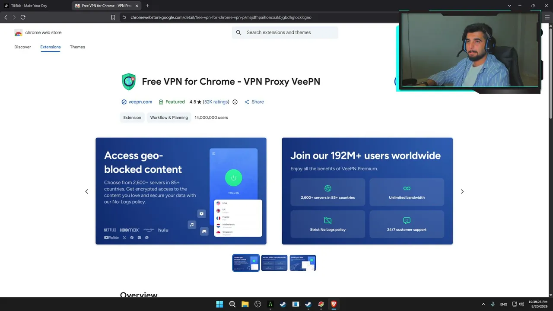The image size is (553, 311).
Task: Open the Join our 192M+ users screenshot
Action: pyautogui.click(x=367, y=191)
